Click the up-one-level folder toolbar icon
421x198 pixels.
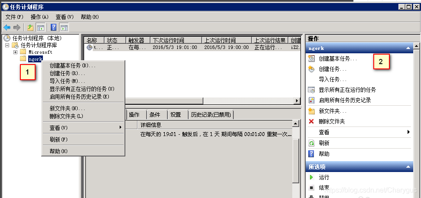pyautogui.click(x=30, y=27)
